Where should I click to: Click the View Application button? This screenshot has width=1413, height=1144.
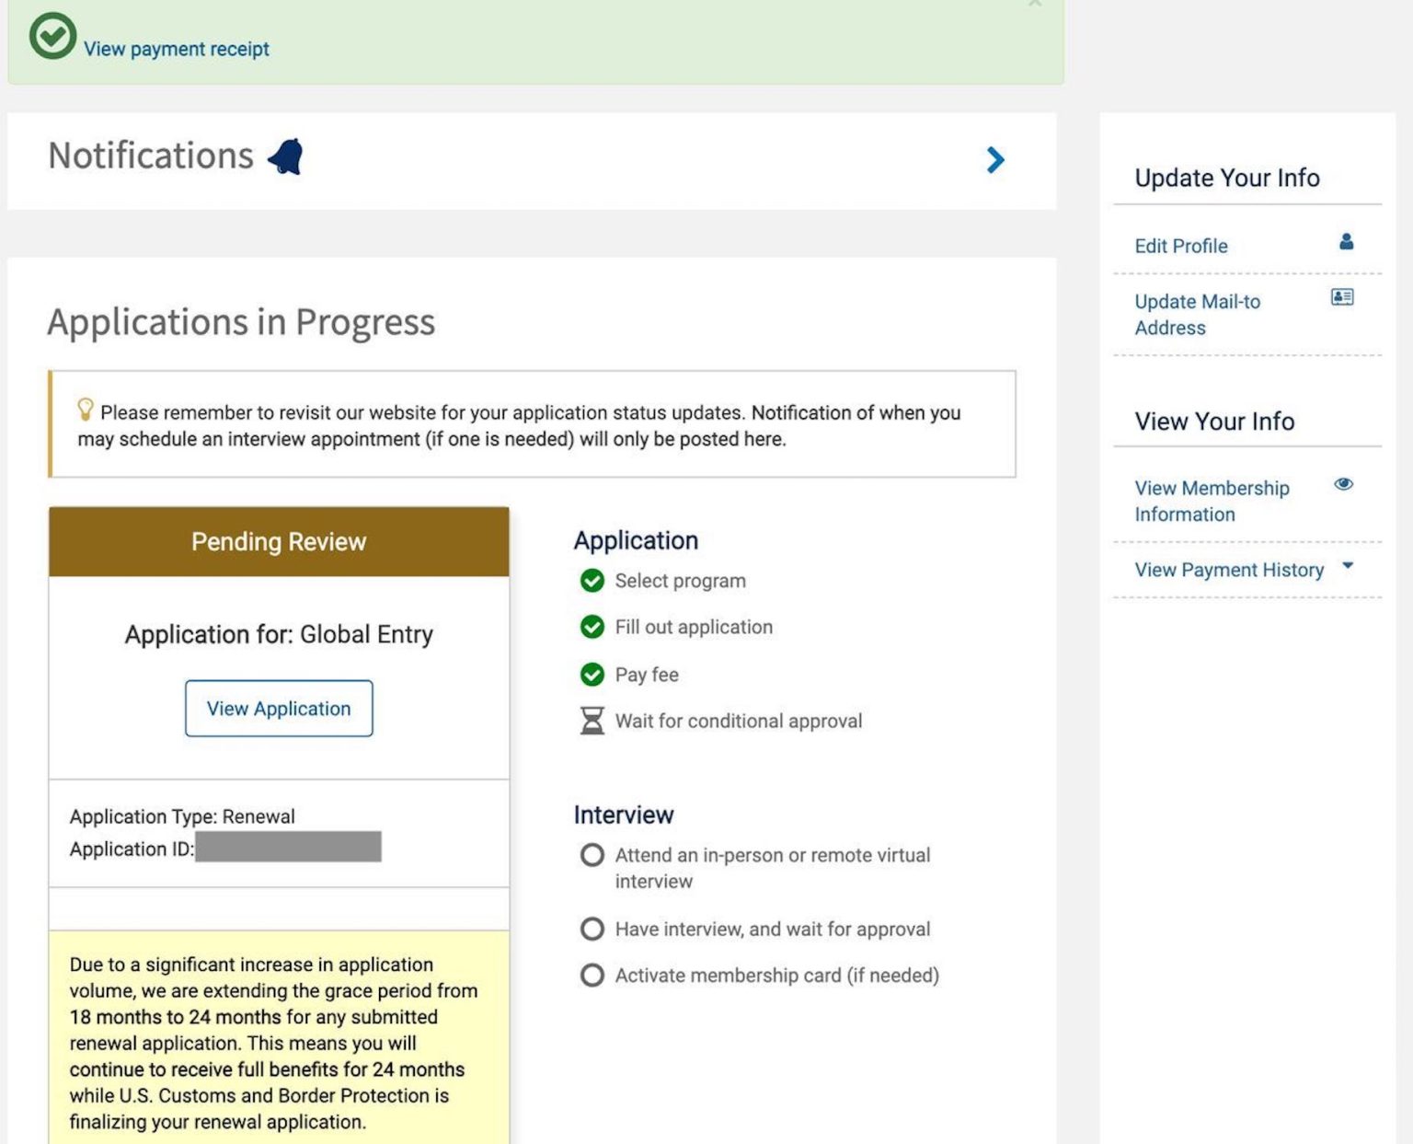tap(279, 708)
